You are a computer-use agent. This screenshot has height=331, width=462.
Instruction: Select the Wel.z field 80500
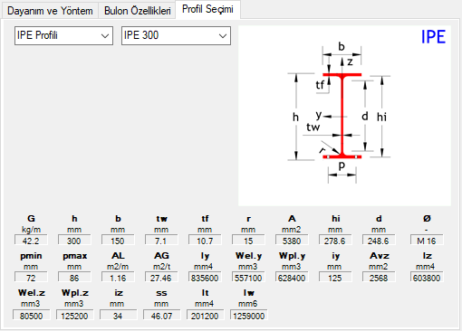pyautogui.click(x=31, y=315)
